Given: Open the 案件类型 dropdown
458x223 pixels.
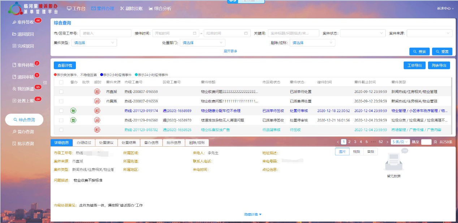Looking at the screenshot, I should tap(94, 43).
